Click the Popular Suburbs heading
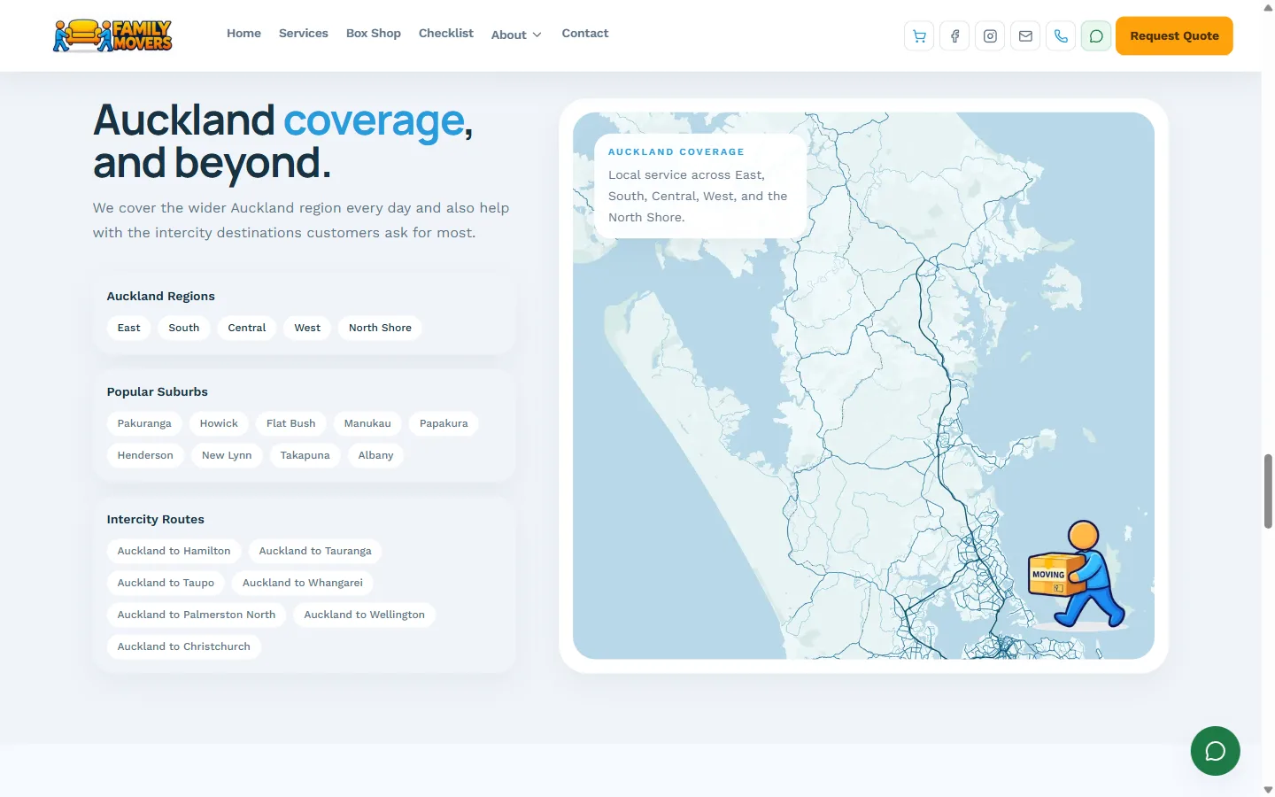Image resolution: width=1275 pixels, height=797 pixels. (x=158, y=391)
